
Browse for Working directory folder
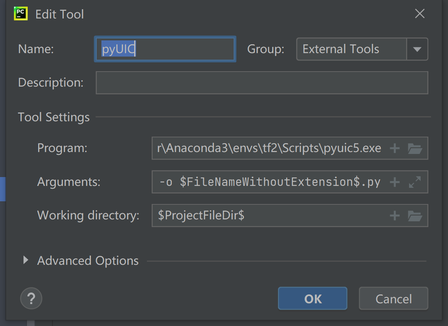(415, 216)
